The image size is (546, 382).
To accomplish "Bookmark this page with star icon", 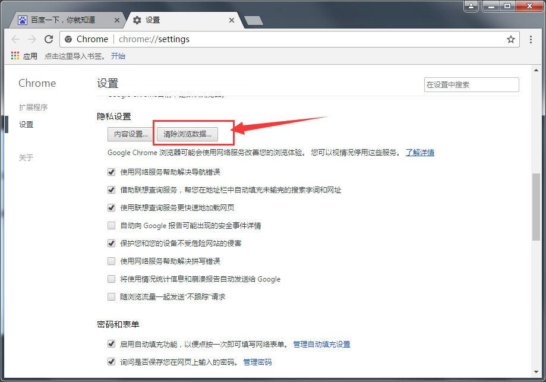I will [x=510, y=39].
